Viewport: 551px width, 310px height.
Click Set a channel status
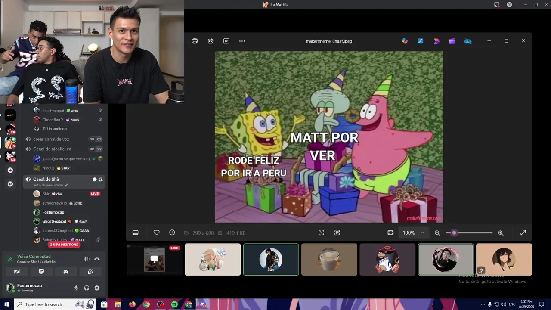point(51,185)
